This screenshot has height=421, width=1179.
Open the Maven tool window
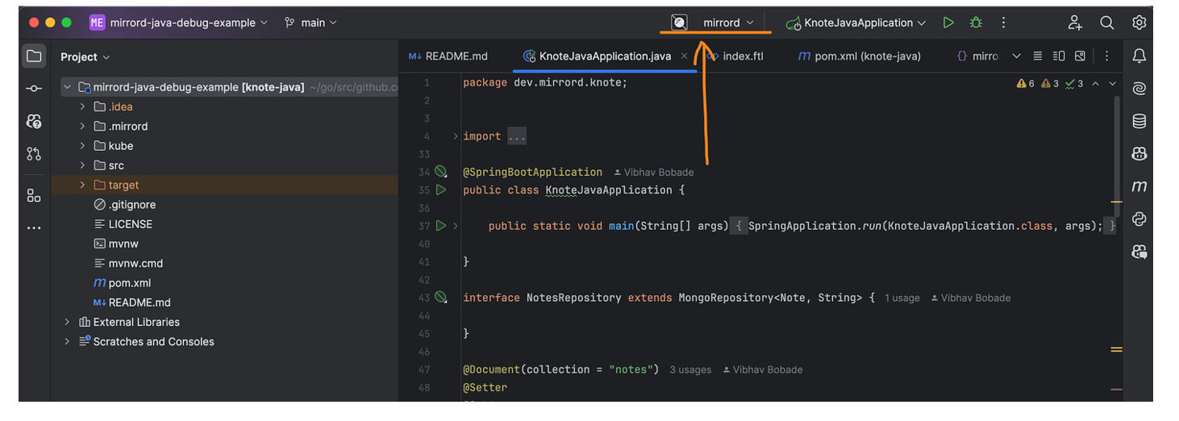click(1139, 186)
